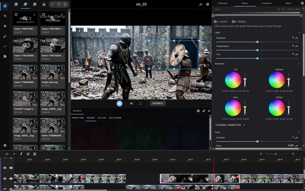The image size is (305, 191).
Task: Expand the CHANNEL ANIMATION section
Action: (230, 125)
